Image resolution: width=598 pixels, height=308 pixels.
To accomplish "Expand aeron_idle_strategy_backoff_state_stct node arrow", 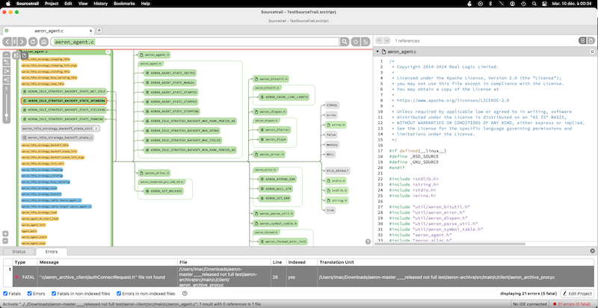I will (x=96, y=129).
